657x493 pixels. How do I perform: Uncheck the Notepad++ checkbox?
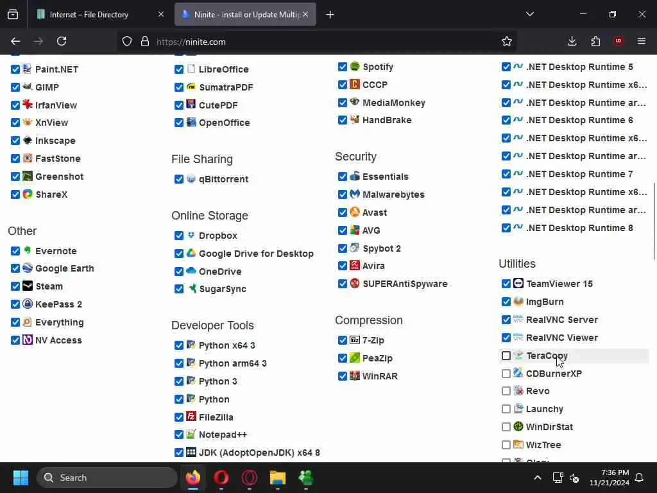click(x=179, y=435)
